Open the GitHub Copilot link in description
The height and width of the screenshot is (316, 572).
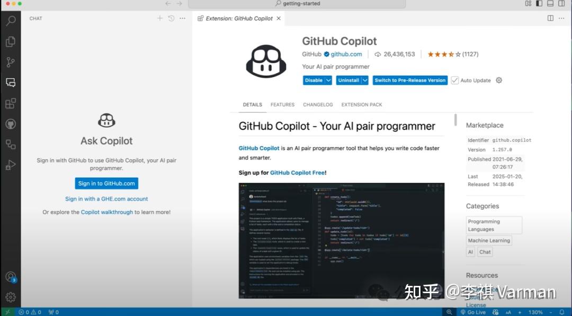coord(259,148)
